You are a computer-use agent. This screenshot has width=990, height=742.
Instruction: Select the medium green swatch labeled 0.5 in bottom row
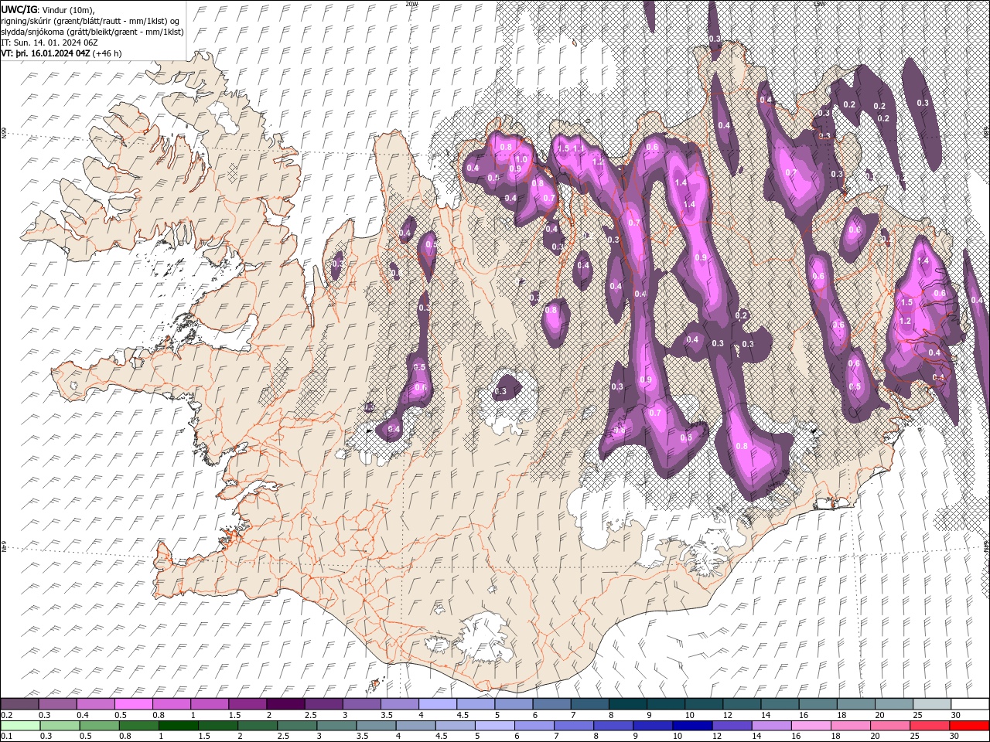click(x=99, y=726)
